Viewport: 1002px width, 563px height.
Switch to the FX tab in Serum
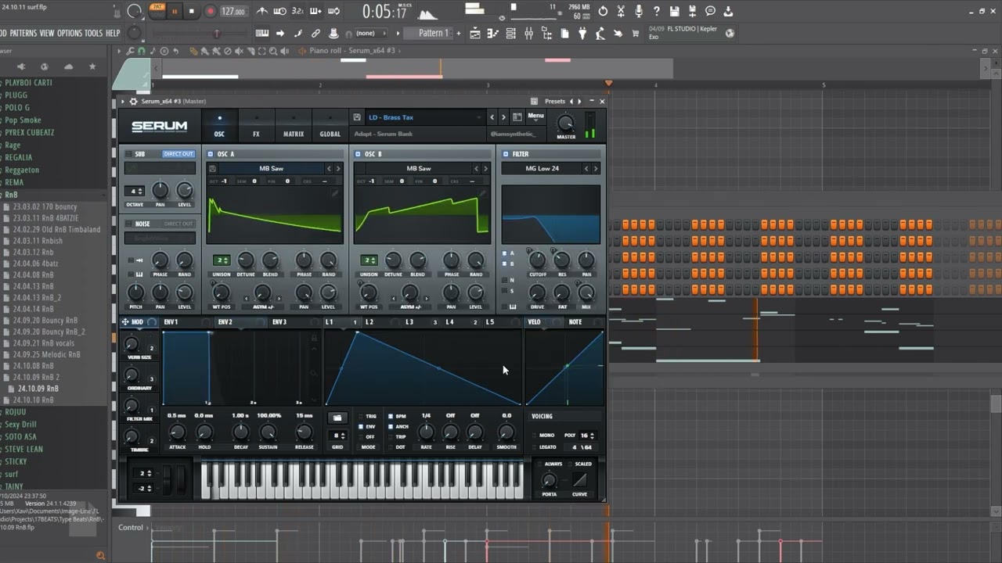click(x=256, y=126)
